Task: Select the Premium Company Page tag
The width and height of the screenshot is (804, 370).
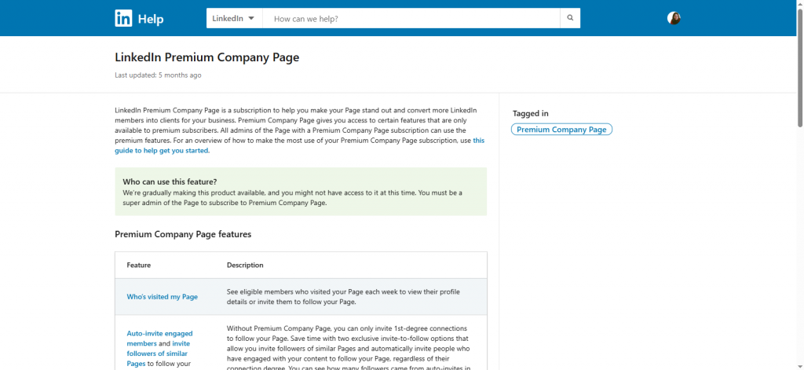Action: 561,130
